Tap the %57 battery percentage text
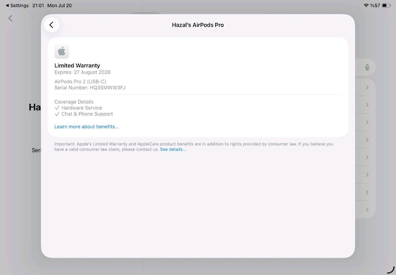The image size is (396, 275). [375, 5]
